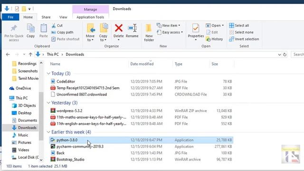Click the Edit ribbon button

[212, 32]
